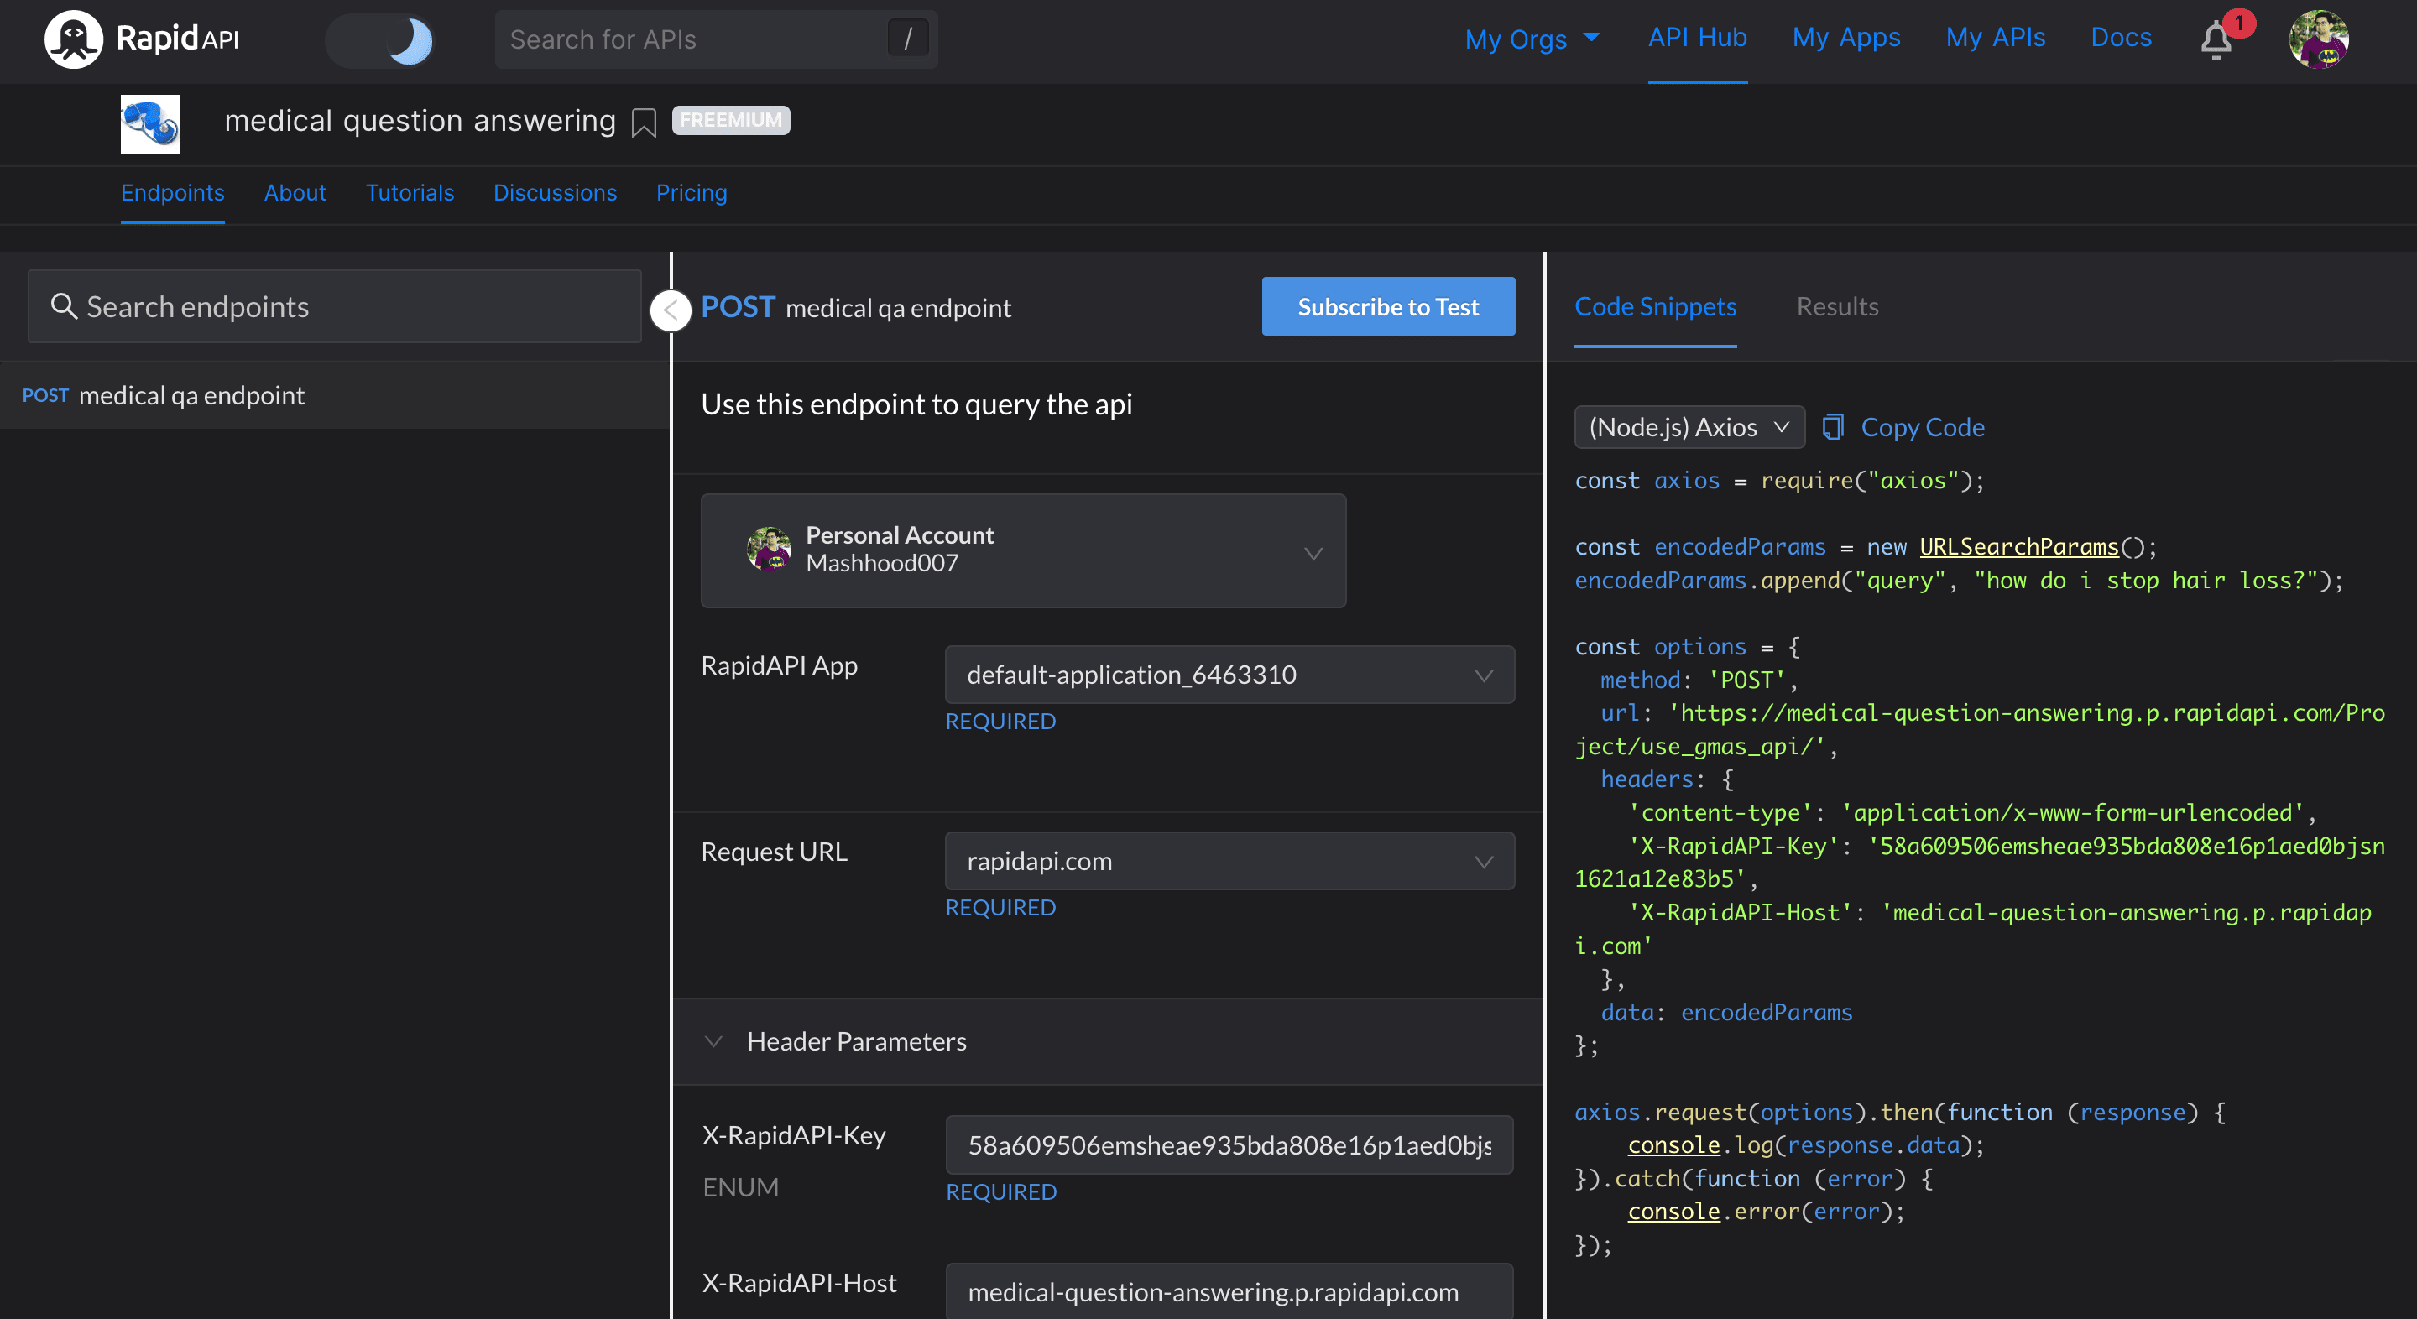Open My Apps page
Image resolution: width=2417 pixels, height=1319 pixels.
pos(1845,38)
